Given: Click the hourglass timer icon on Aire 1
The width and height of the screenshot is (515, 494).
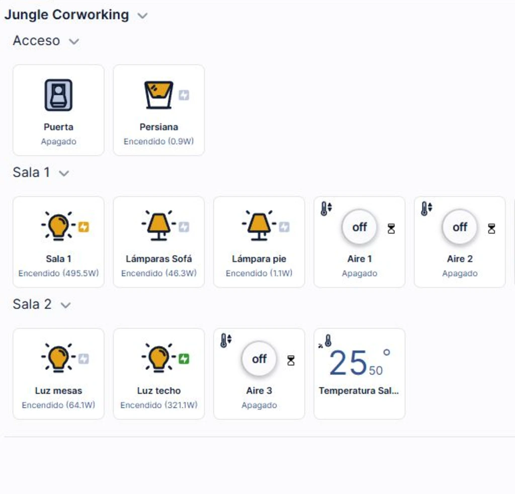Looking at the screenshot, I should coord(391,228).
